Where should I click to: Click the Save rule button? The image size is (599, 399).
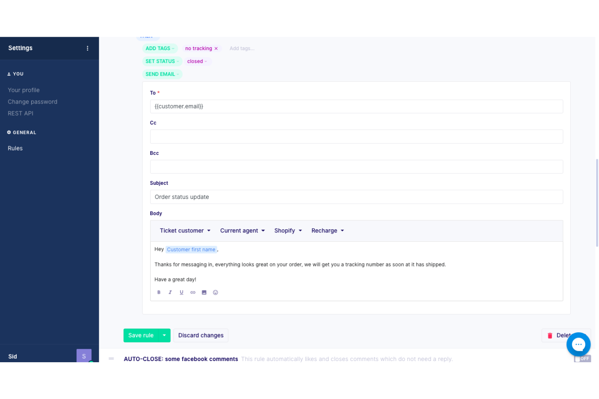[141, 335]
